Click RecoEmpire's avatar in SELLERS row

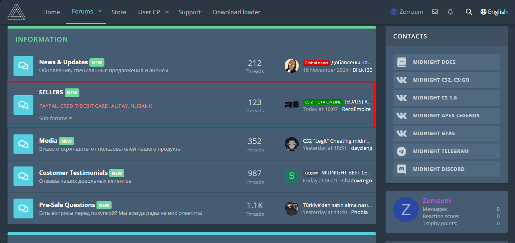(291, 105)
